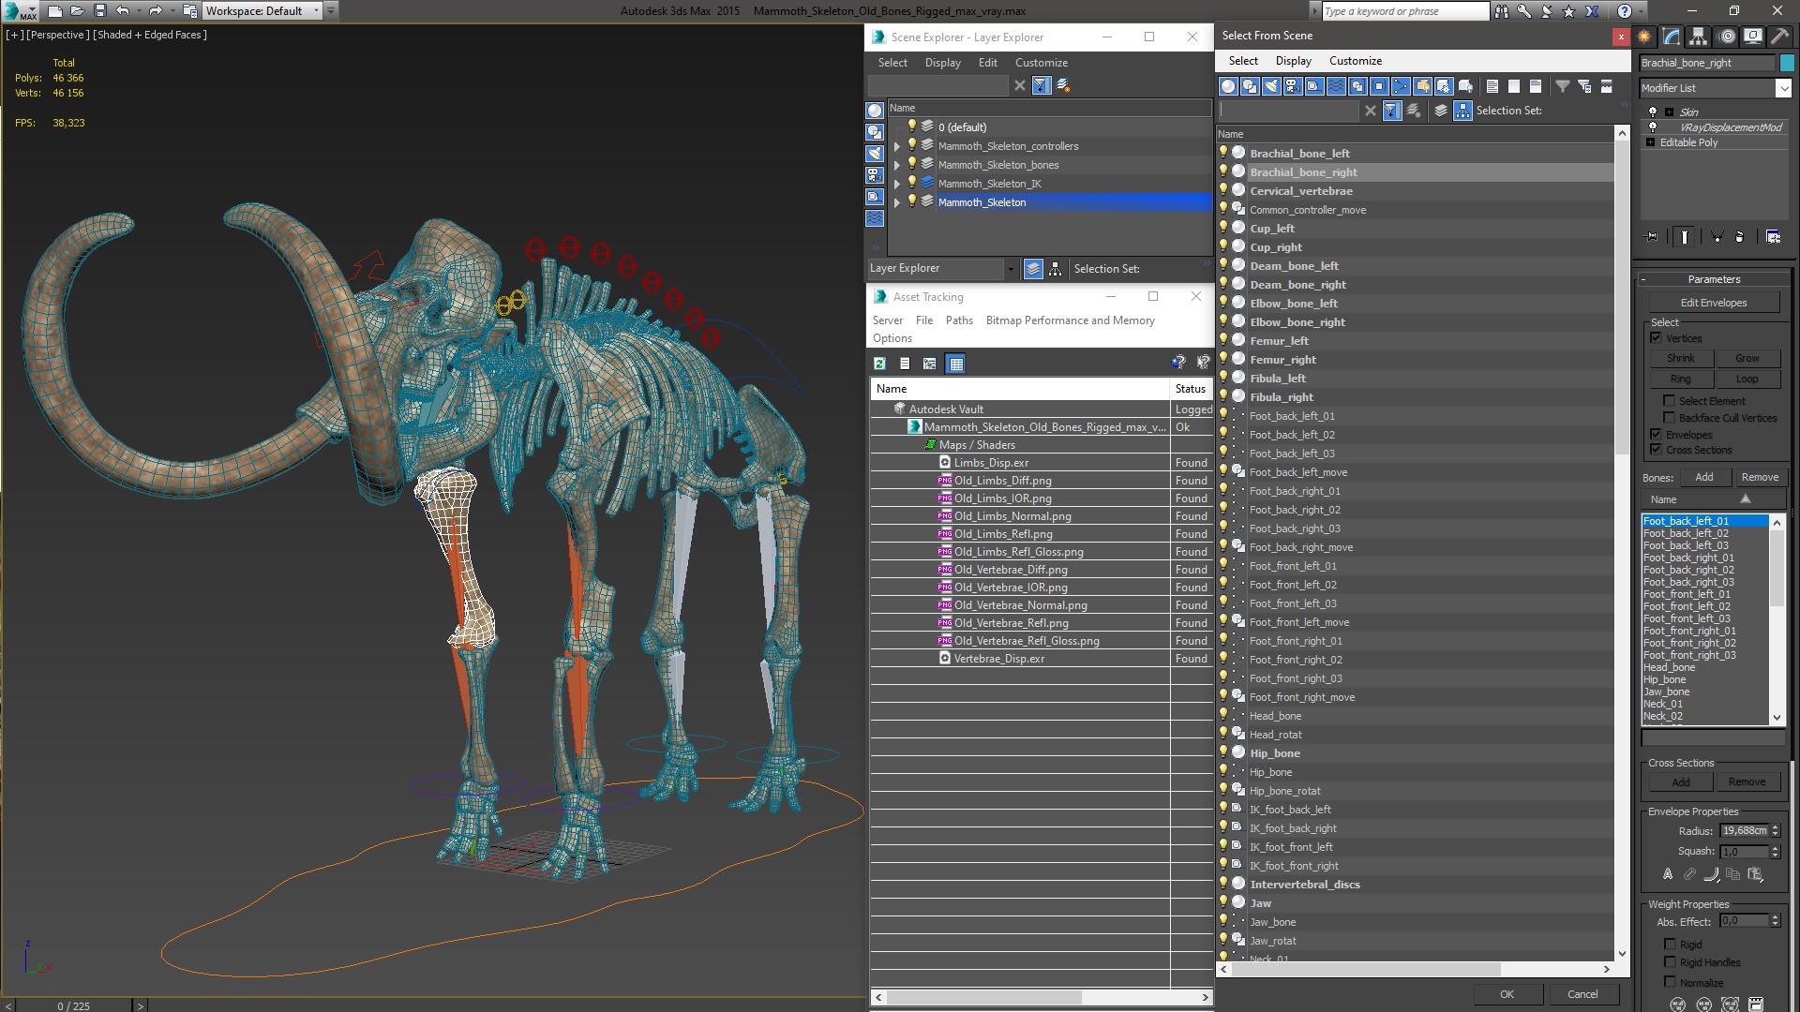
Task: Toggle the Envelopes checkbox
Action: pyautogui.click(x=1656, y=435)
